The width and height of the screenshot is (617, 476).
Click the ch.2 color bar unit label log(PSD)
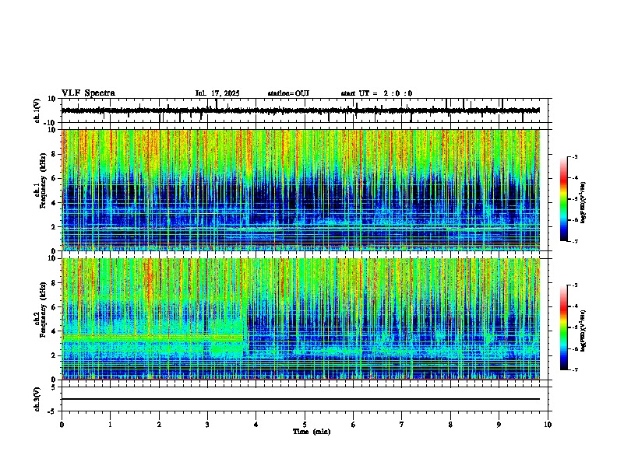coord(583,331)
